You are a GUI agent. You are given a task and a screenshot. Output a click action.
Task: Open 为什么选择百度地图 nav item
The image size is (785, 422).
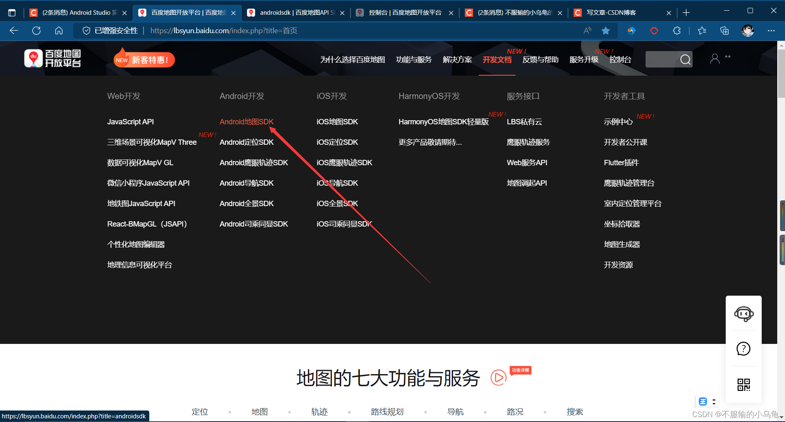tap(352, 60)
